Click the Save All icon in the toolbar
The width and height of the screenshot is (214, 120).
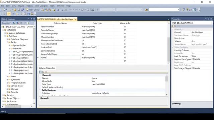(22, 10)
